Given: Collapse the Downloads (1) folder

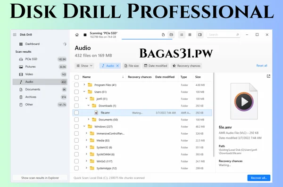Looking at the screenshot, I should point(89,106).
